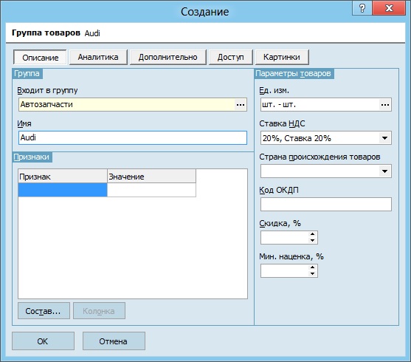The height and width of the screenshot is (362, 411).
Task: Confirm with the OK button
Action: click(43, 341)
